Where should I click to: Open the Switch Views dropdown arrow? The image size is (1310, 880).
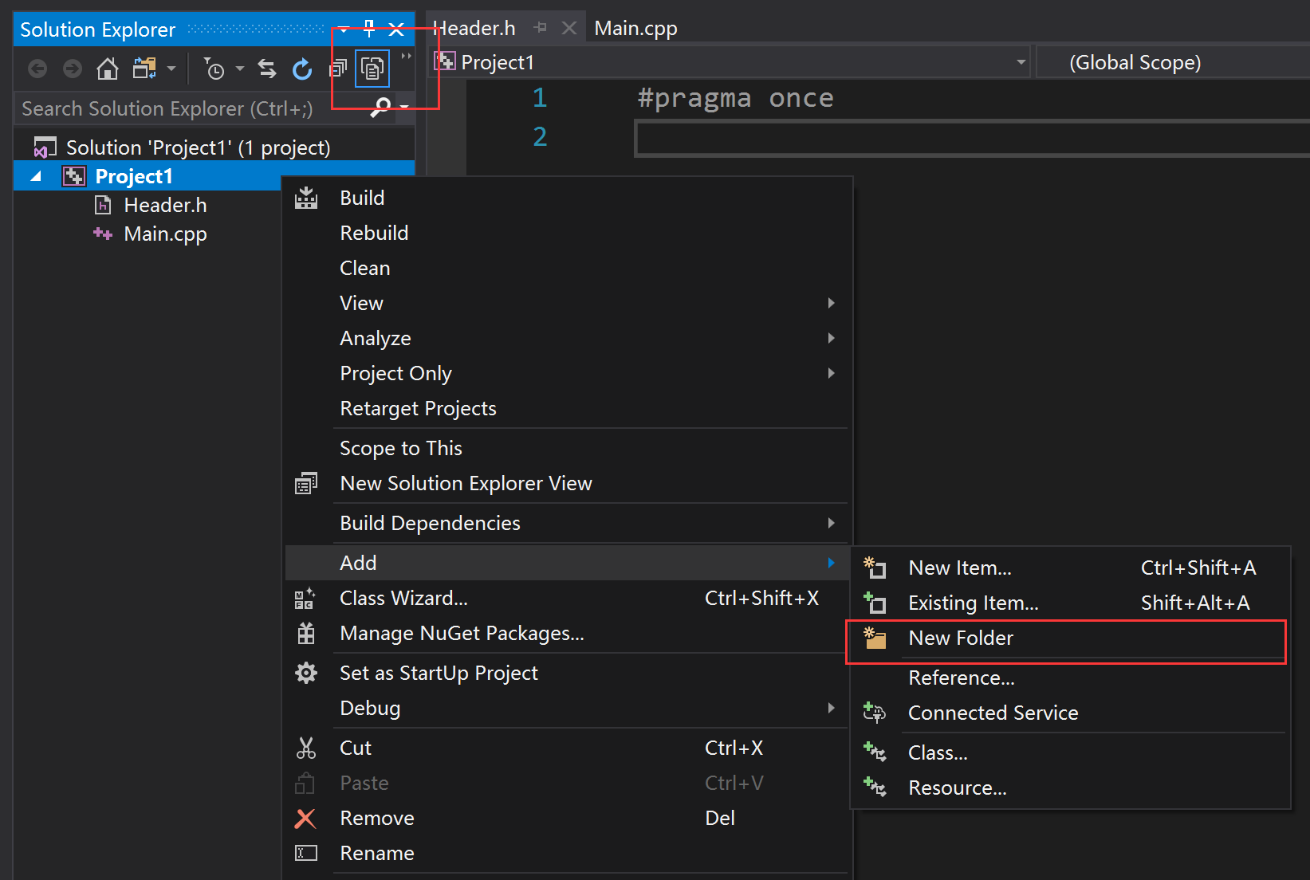pyautogui.click(x=171, y=69)
